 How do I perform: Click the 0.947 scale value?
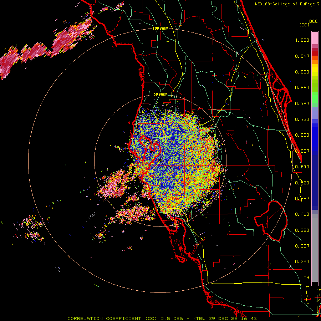pos(302,56)
